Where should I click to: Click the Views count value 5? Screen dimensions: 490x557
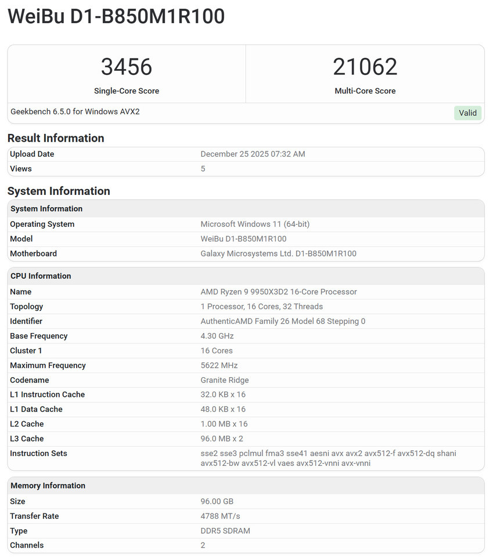coord(203,168)
